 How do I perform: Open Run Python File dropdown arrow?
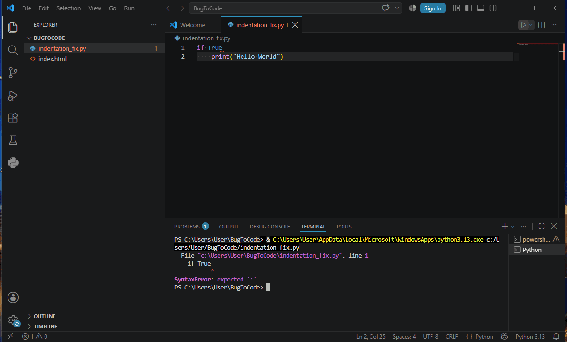point(531,25)
